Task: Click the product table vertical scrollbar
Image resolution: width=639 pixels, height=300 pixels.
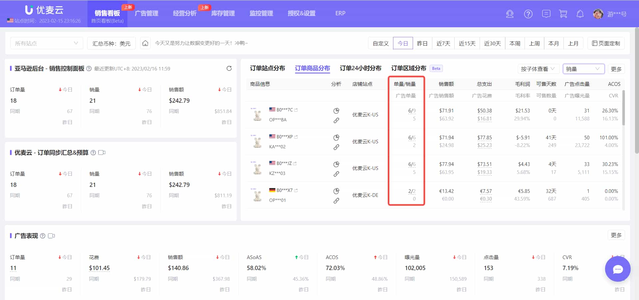Action: (x=623, y=108)
